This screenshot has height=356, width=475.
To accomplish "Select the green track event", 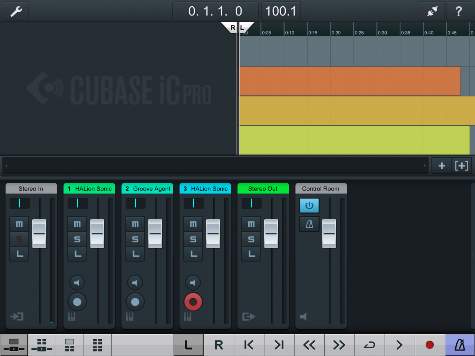I will [355, 140].
